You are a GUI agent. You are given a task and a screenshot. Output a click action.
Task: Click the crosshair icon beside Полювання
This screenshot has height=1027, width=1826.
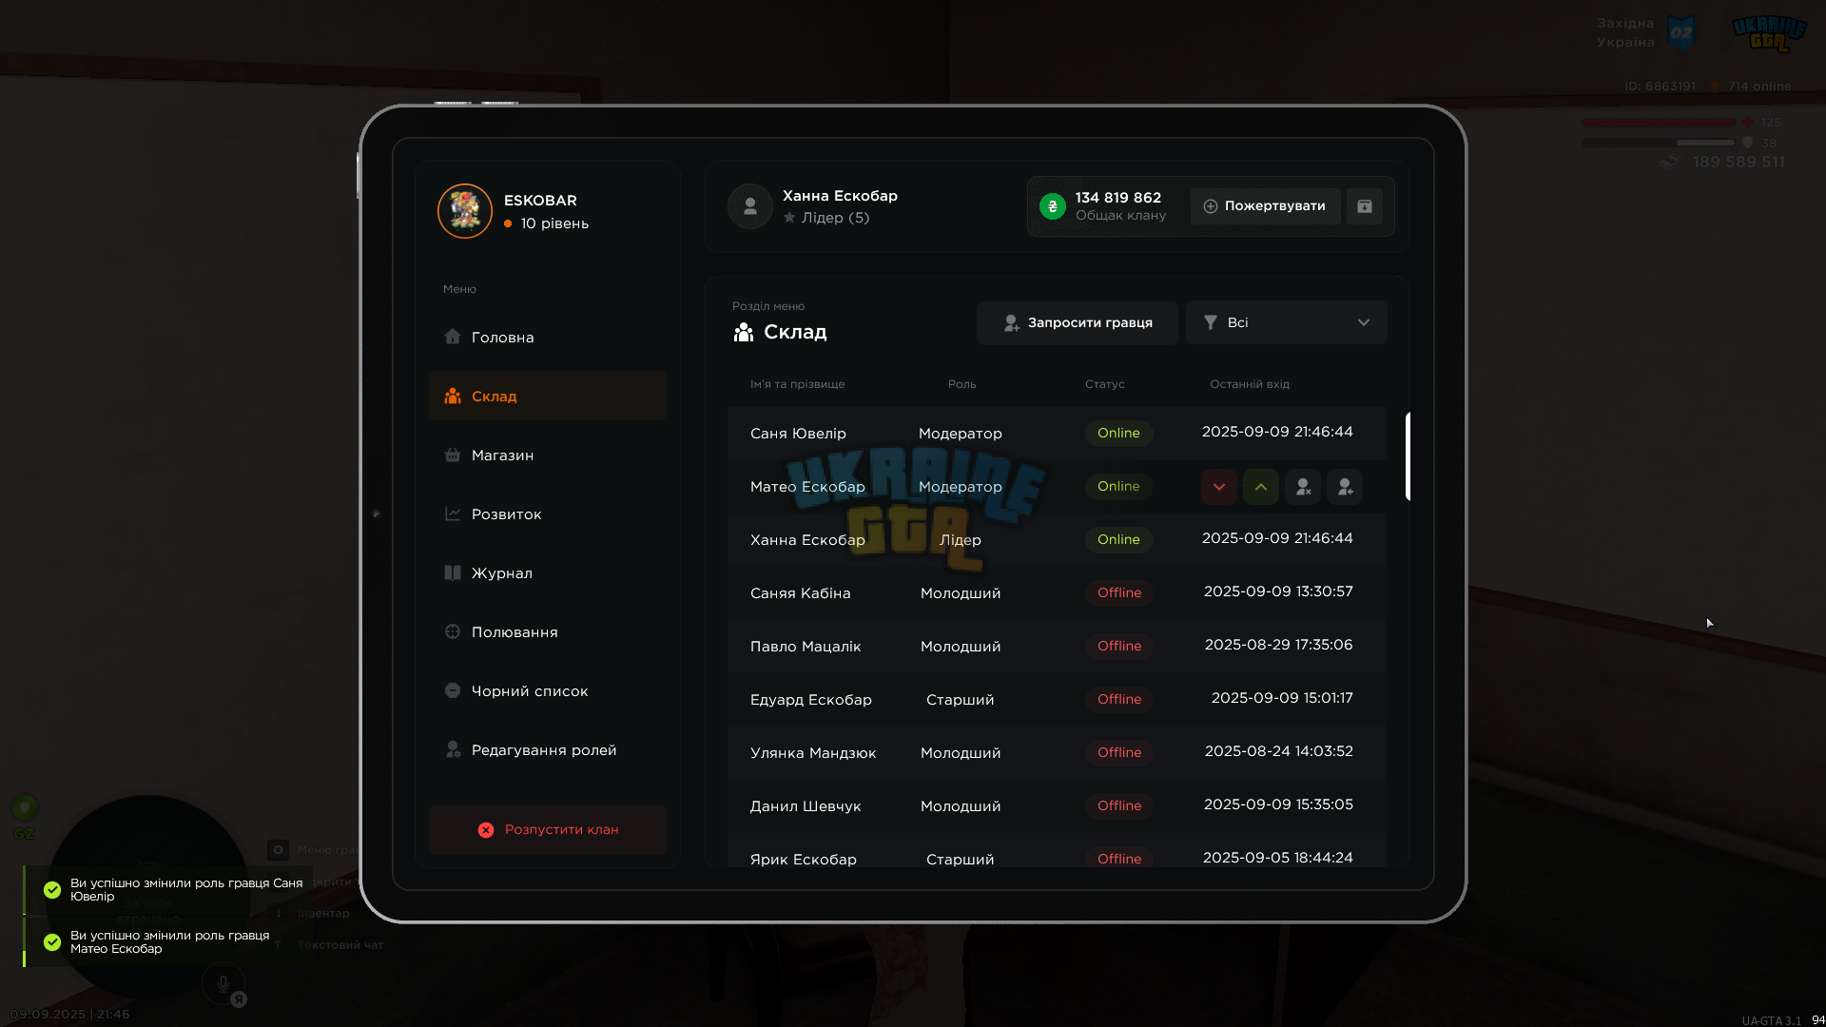coord(453,631)
